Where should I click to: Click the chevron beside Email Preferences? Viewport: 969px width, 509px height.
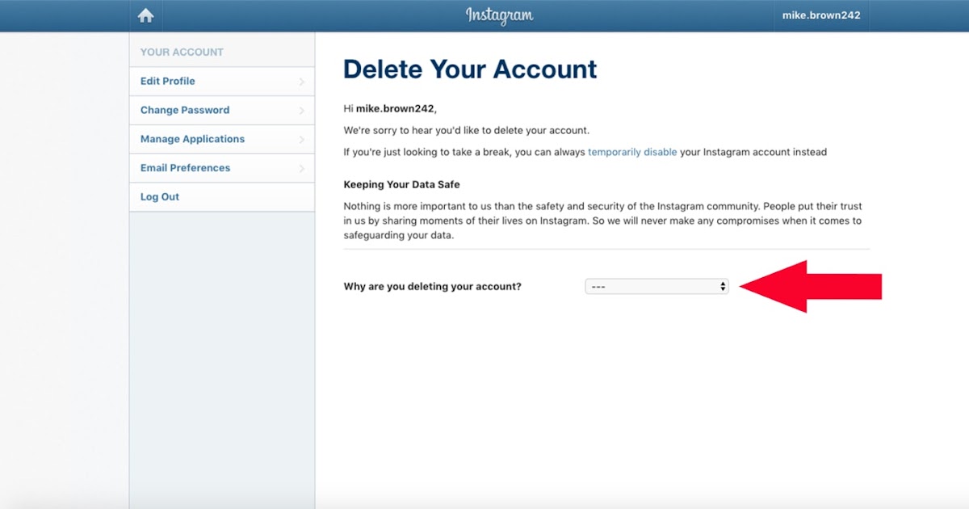click(x=302, y=168)
